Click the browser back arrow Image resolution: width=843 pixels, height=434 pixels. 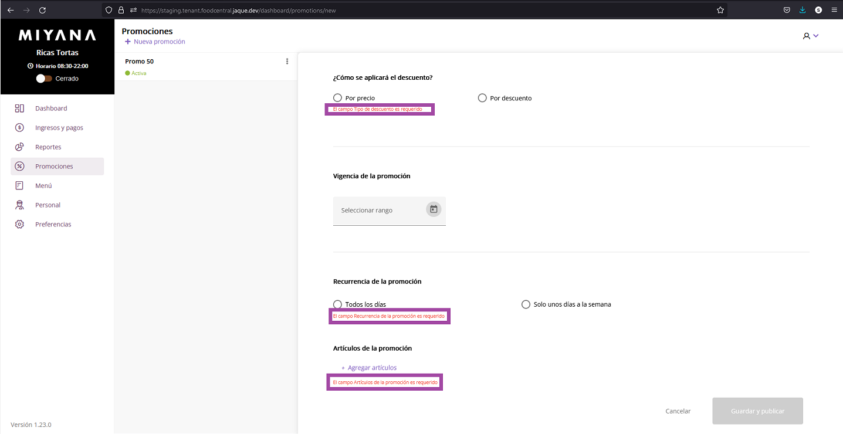coord(11,10)
